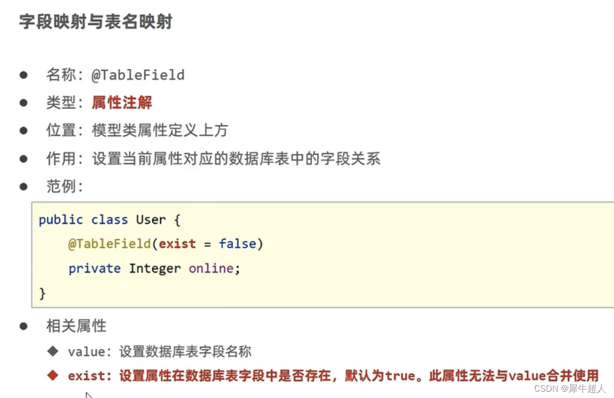Click the red diamond before exist
The image size is (614, 398).
point(52,375)
